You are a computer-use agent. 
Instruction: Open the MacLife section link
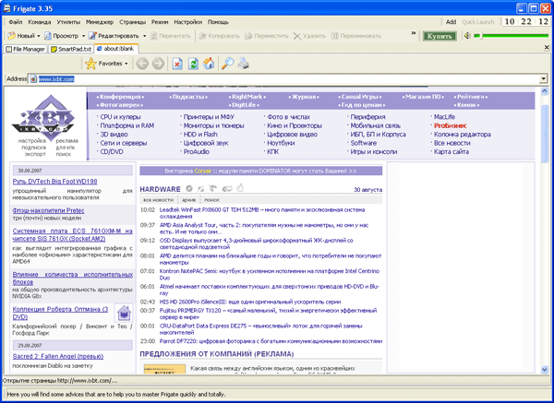click(x=444, y=117)
